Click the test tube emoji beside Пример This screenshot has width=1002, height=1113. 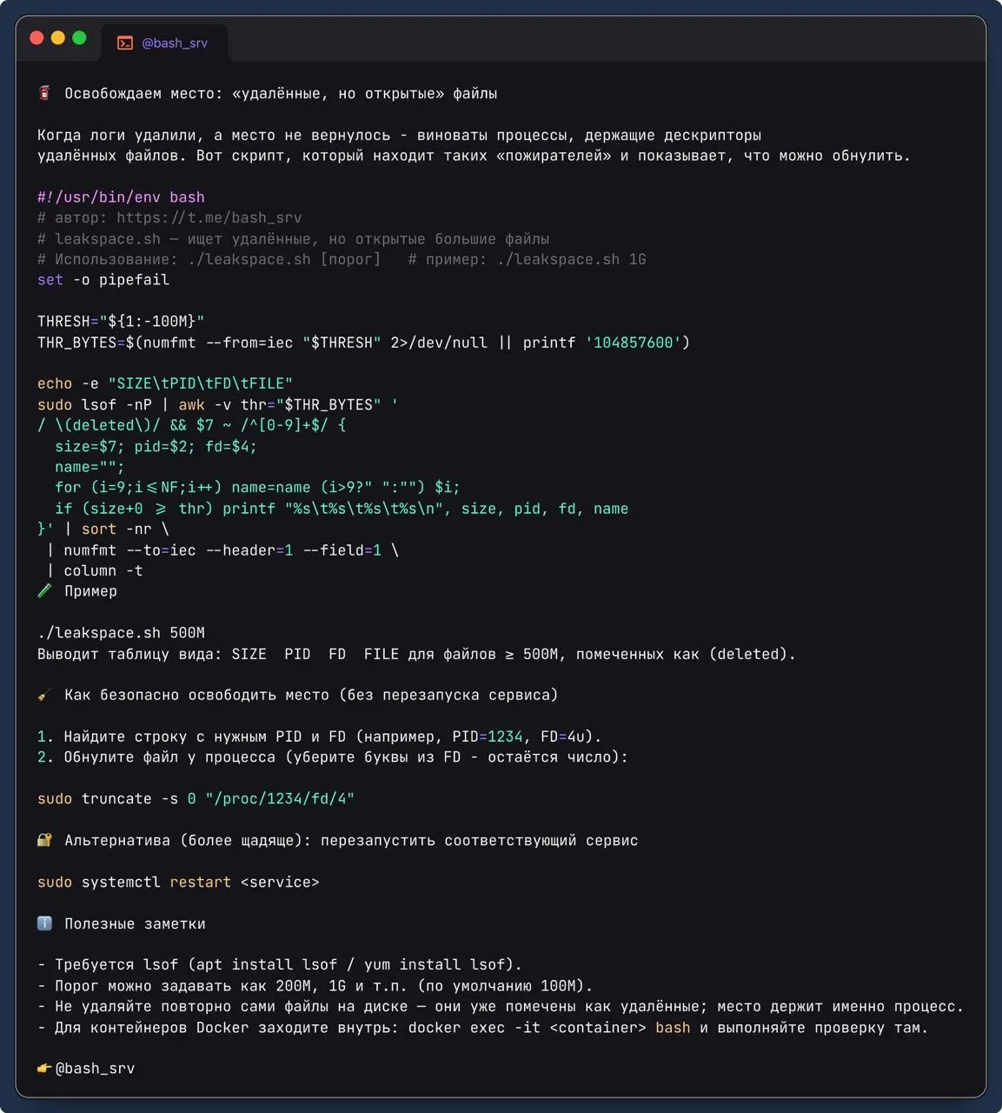coord(44,590)
